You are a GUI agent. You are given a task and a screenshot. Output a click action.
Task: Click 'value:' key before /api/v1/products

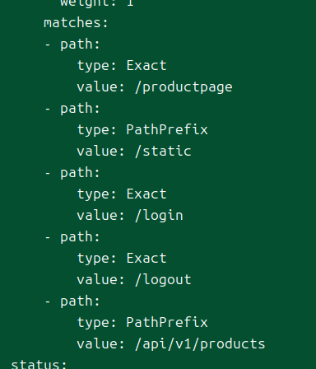point(101,343)
